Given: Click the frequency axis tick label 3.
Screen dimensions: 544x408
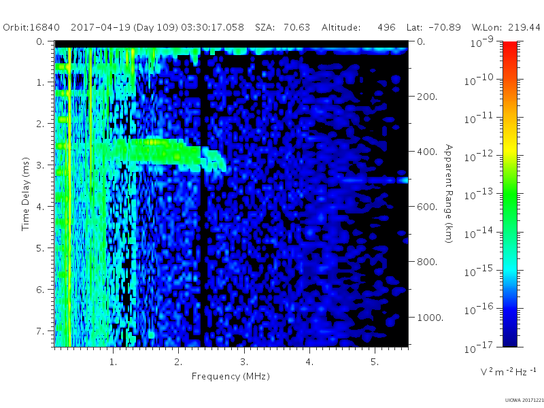Looking at the screenshot, I should [x=244, y=362].
